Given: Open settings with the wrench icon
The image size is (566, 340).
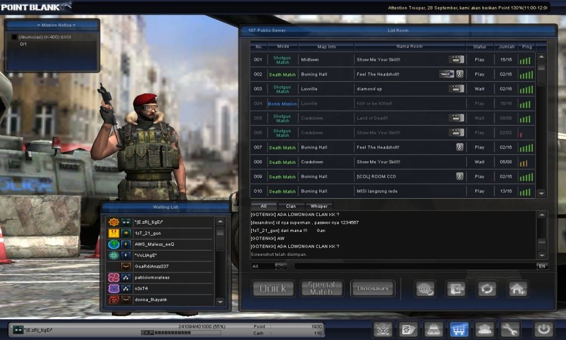Looking at the screenshot, I should 510,329.
